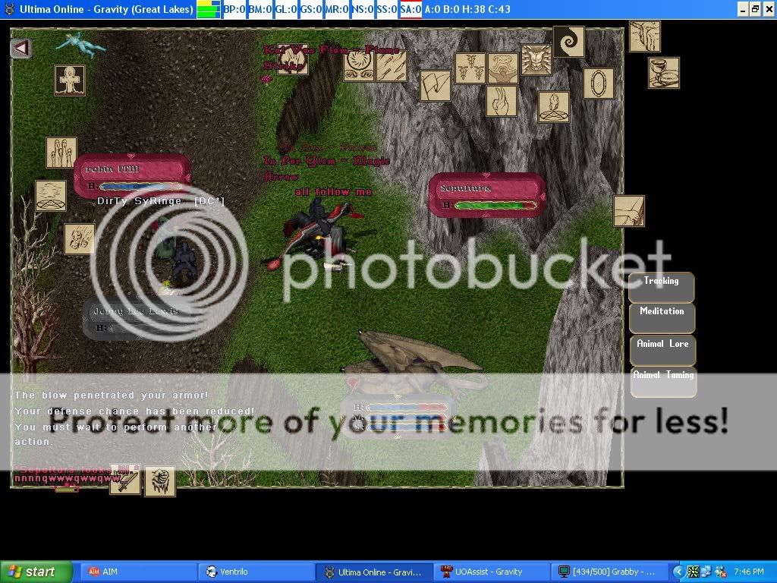Click the armored chest spell icon
777x583 pixels.
click(536, 61)
